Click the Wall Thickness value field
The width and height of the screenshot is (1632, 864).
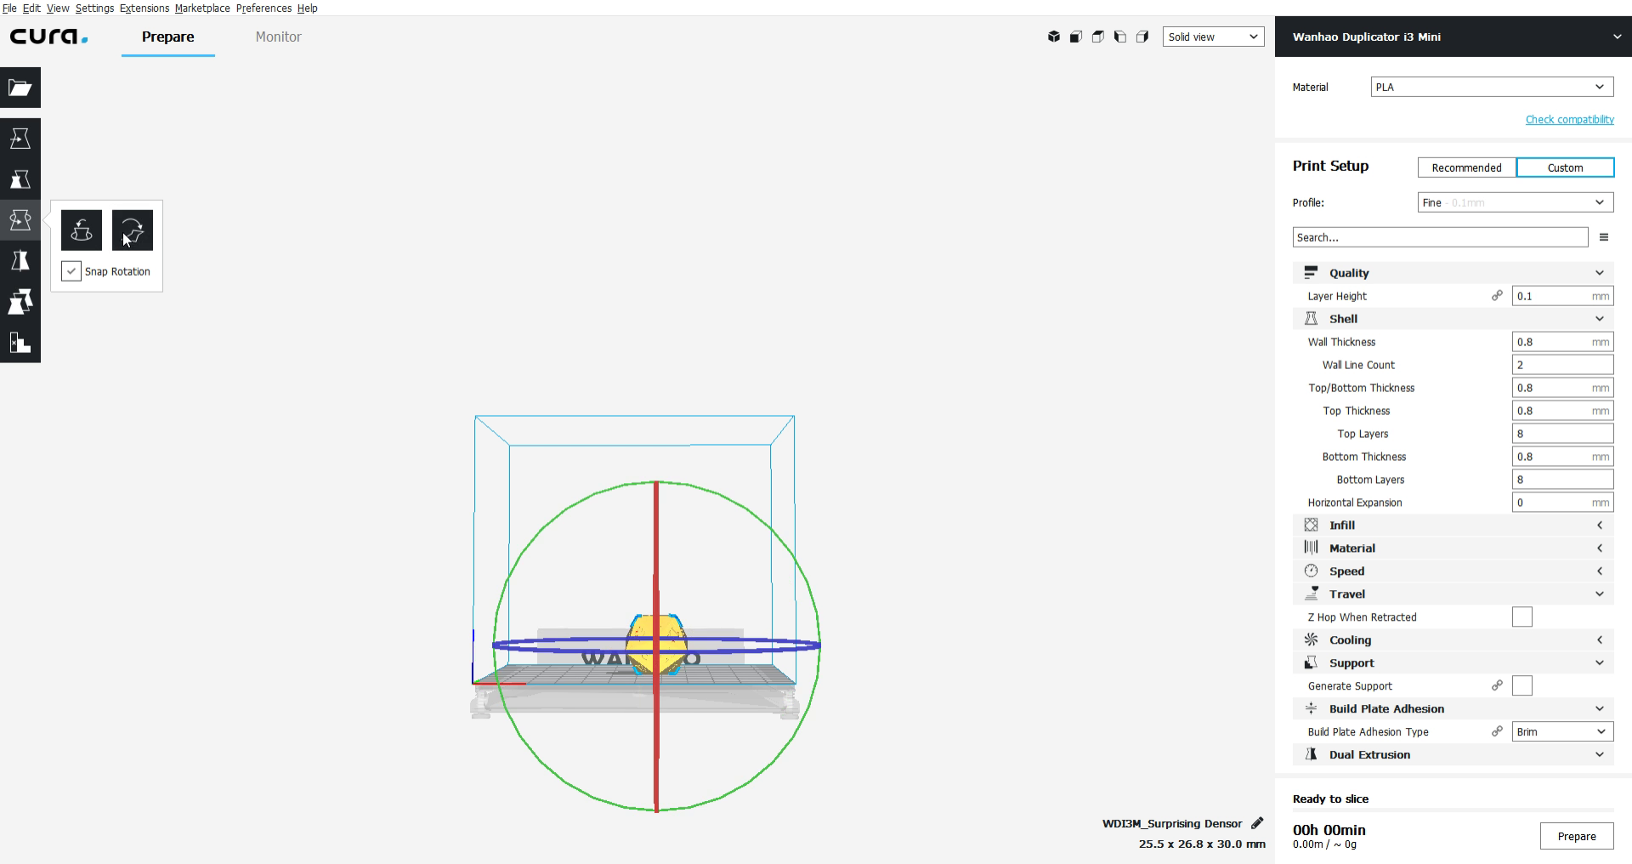(x=1562, y=342)
